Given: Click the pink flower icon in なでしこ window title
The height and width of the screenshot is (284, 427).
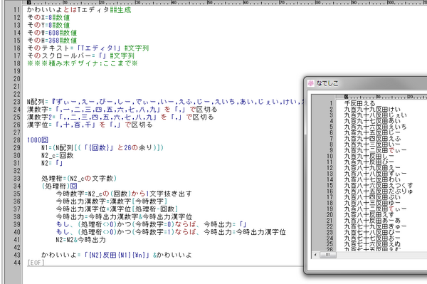Looking at the screenshot, I should tap(311, 83).
